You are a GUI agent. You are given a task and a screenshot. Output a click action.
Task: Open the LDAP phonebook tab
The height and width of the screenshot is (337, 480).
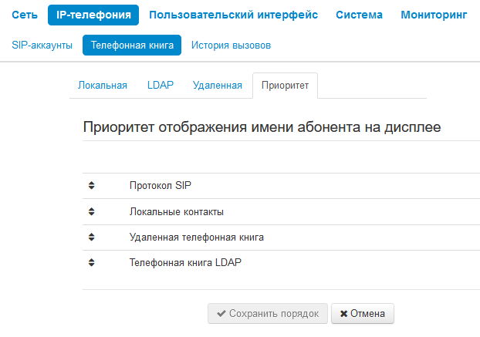tap(160, 86)
